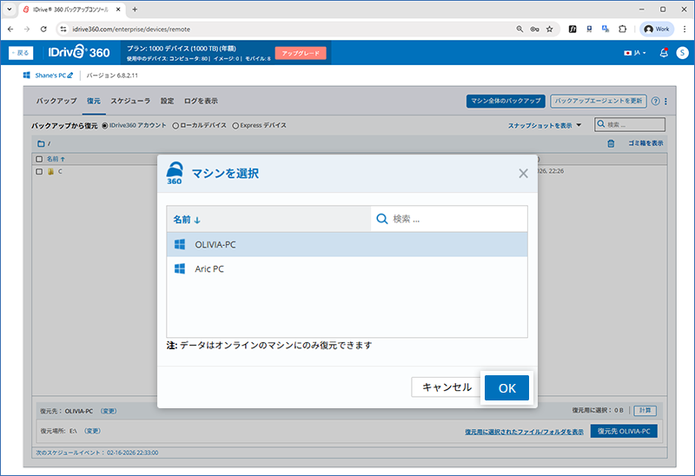Close the マシンを選択 dialog with X

pyautogui.click(x=523, y=173)
